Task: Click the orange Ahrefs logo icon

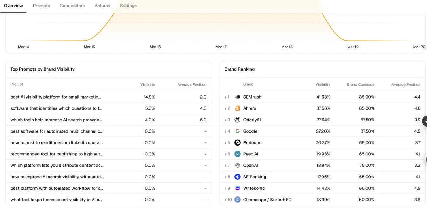Action: click(238, 108)
